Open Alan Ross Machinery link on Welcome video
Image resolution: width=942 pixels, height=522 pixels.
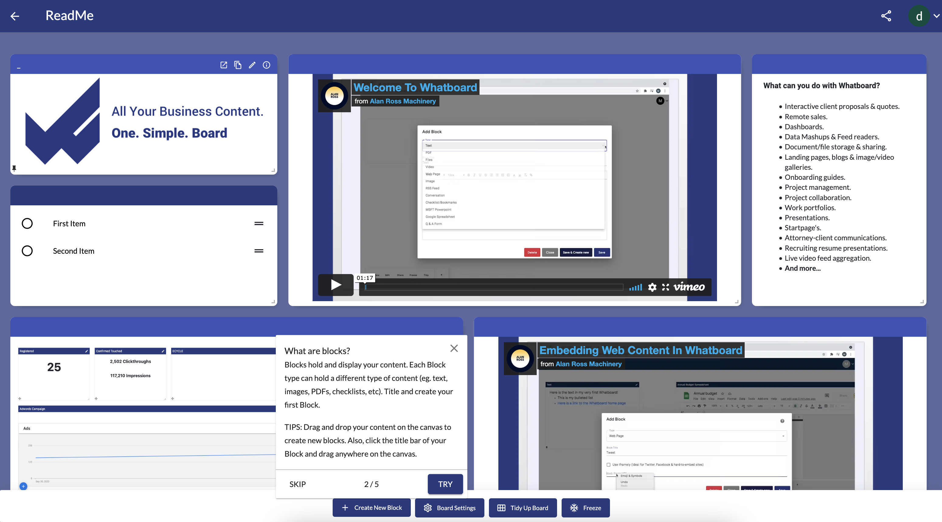pyautogui.click(x=403, y=101)
